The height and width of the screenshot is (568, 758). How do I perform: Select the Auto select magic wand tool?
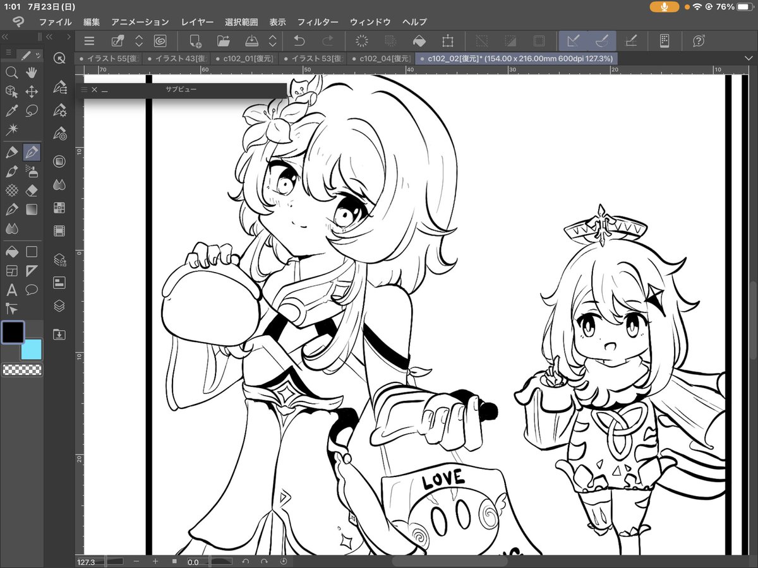pos(11,130)
